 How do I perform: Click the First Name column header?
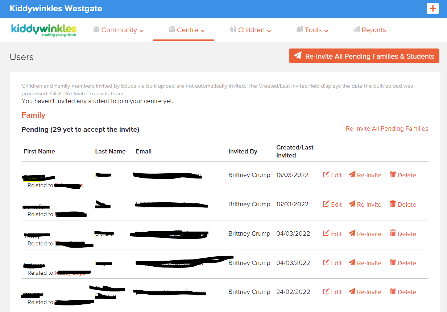39,151
